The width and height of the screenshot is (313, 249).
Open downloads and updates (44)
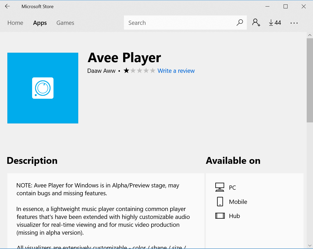[275, 23]
